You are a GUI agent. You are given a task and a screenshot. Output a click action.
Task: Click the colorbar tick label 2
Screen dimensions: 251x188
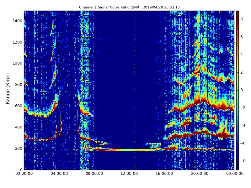pyautogui.click(x=242, y=72)
